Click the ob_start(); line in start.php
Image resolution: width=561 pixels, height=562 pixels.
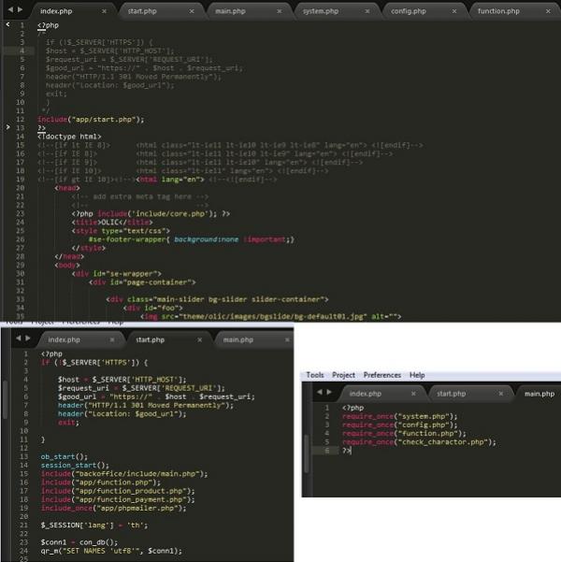64,457
